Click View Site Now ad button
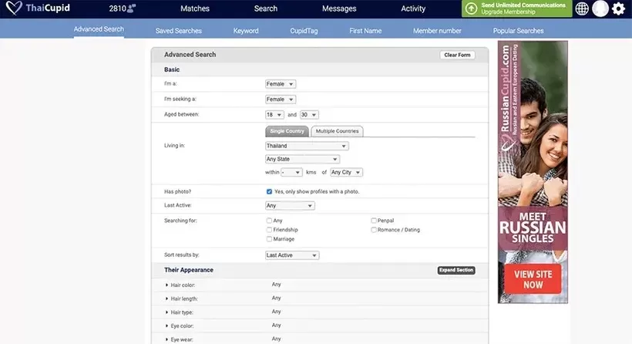This screenshot has width=632, height=344. pos(533,279)
